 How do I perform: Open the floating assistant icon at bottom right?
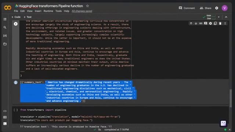223,123
